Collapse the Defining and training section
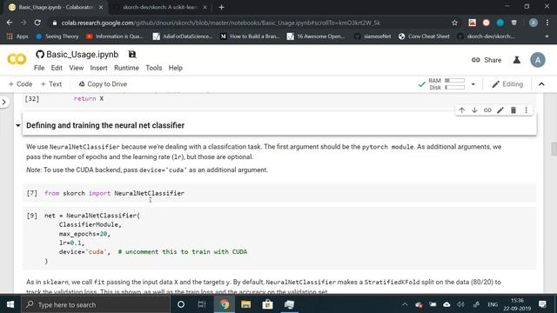Image resolution: width=557 pixels, height=313 pixels. pos(17,125)
